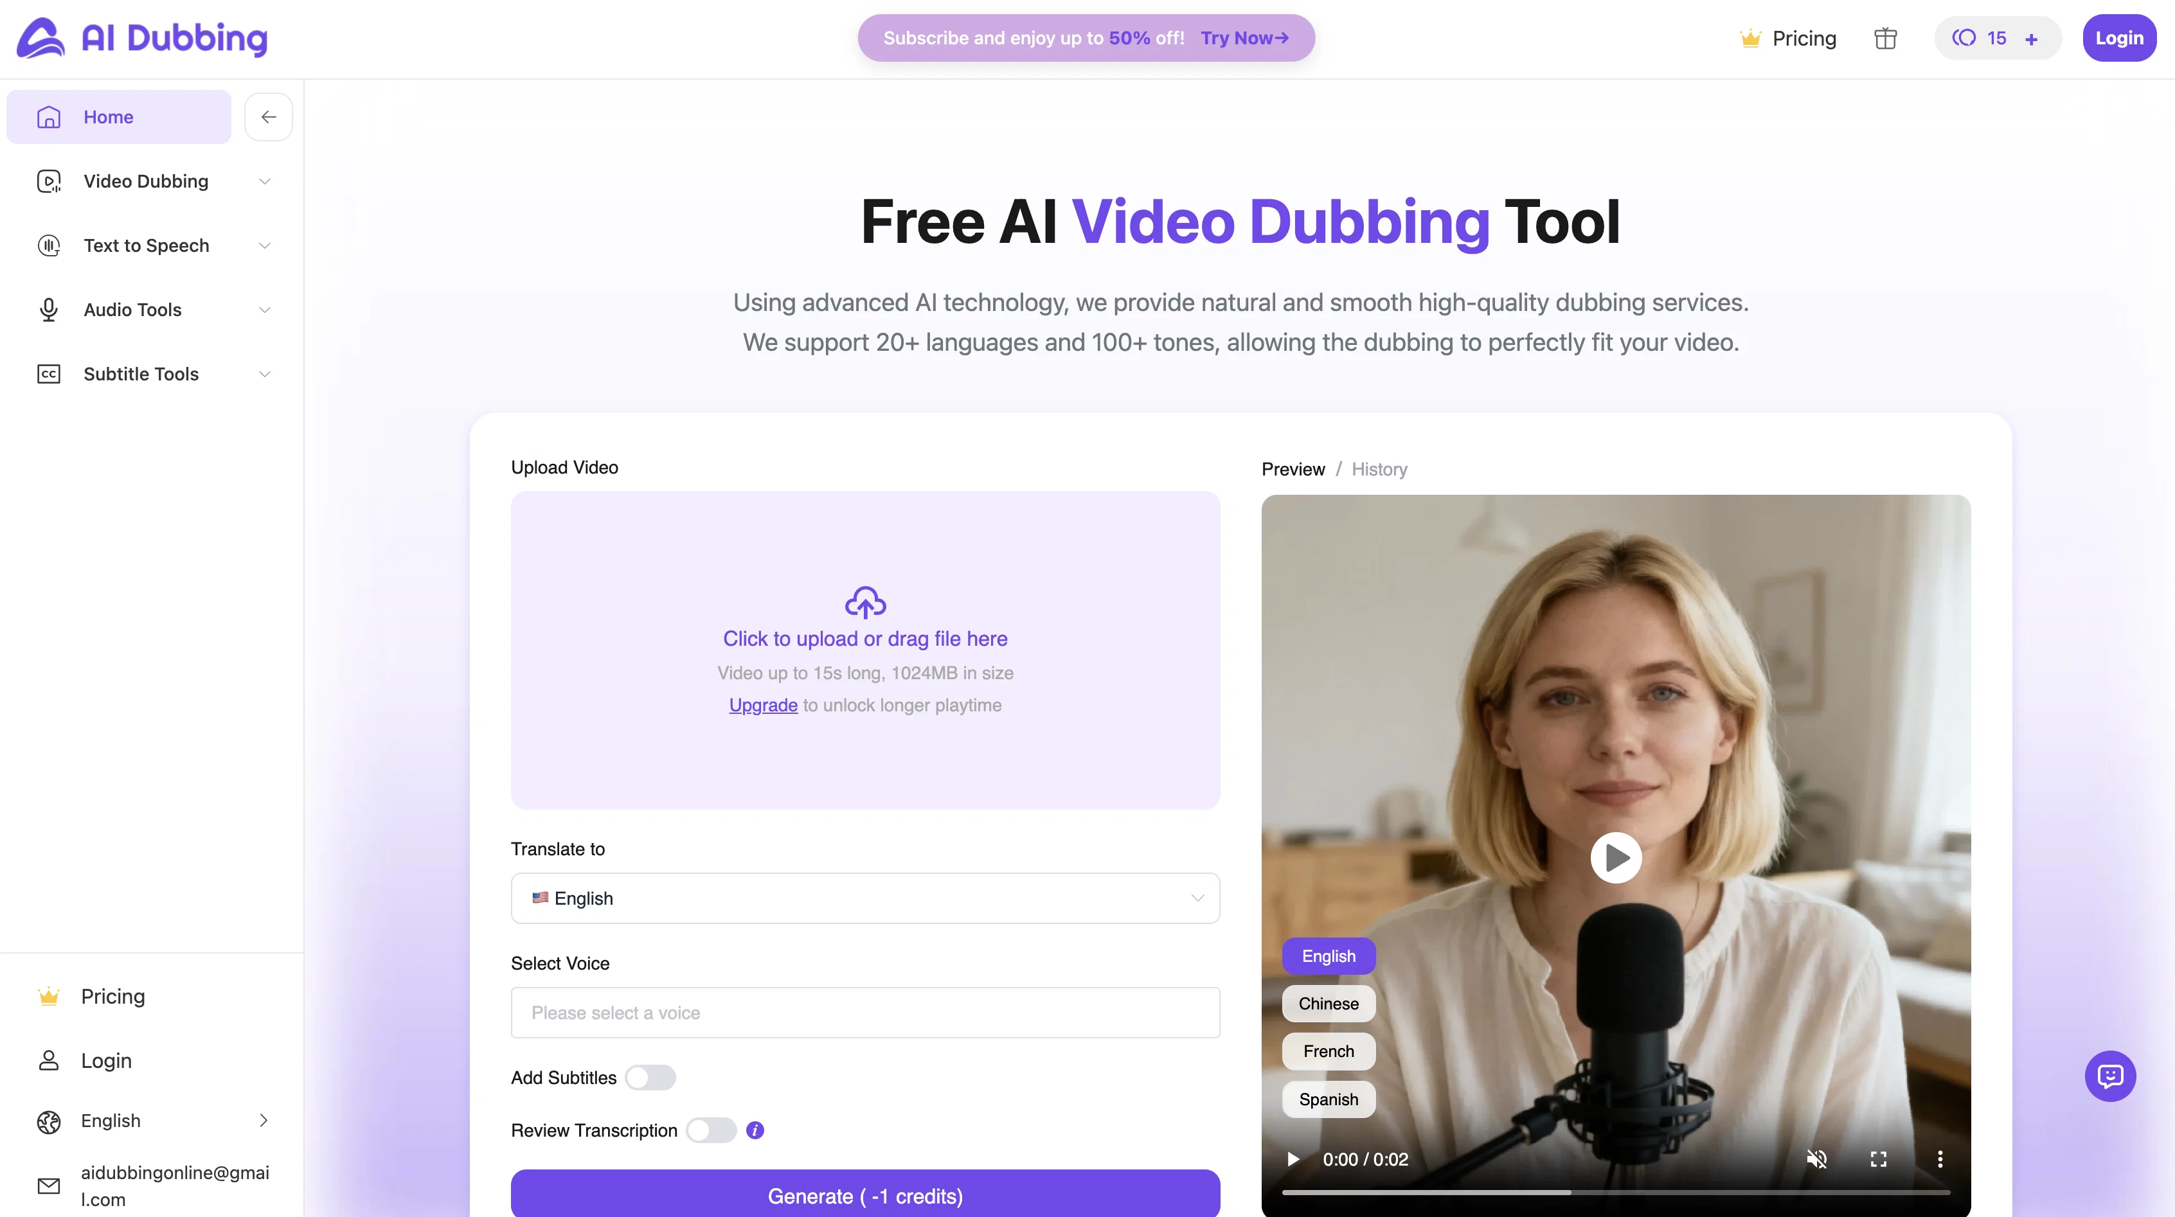Click the crown icon beside header Pricing
This screenshot has width=2175, height=1217.
click(1750, 38)
